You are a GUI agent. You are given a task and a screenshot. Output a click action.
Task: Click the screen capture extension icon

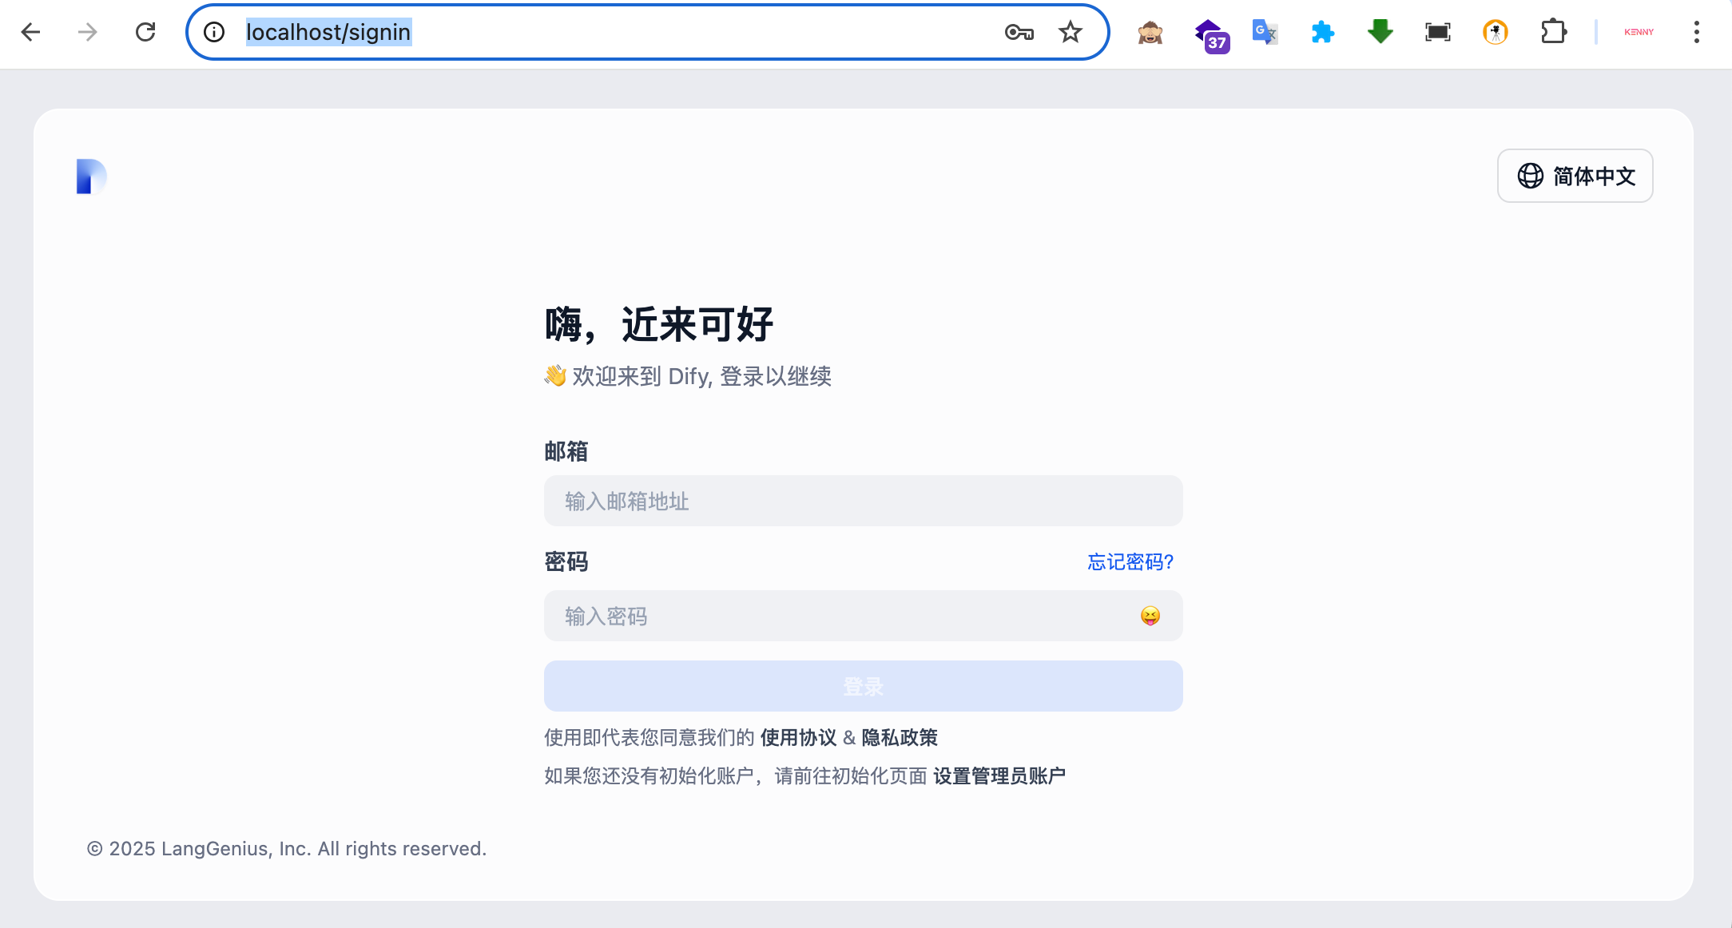click(x=1438, y=32)
